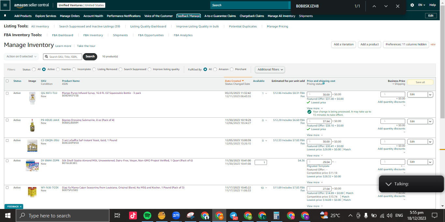Close the find-in-page bar
Viewport: 445px width, 222px height.
tap(398, 6)
